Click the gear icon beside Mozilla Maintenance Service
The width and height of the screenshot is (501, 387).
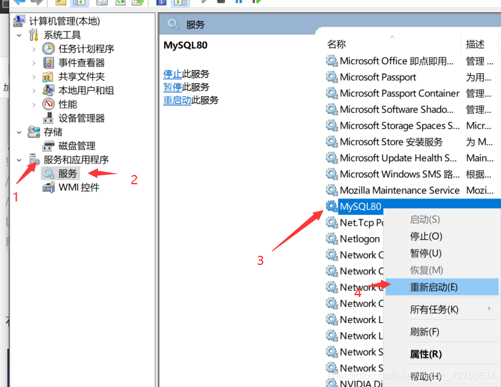[x=332, y=190]
